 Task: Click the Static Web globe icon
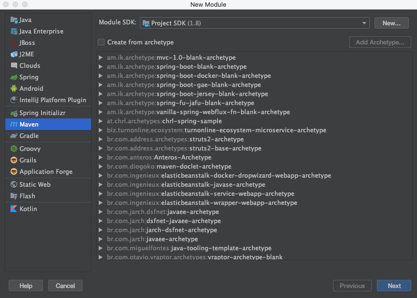tap(14, 184)
